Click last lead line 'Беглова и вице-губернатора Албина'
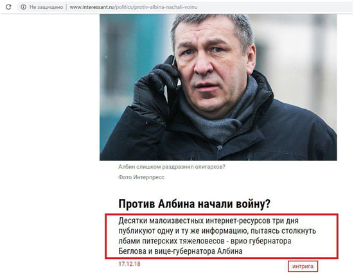The width and height of the screenshot is (354, 280). [x=181, y=251]
